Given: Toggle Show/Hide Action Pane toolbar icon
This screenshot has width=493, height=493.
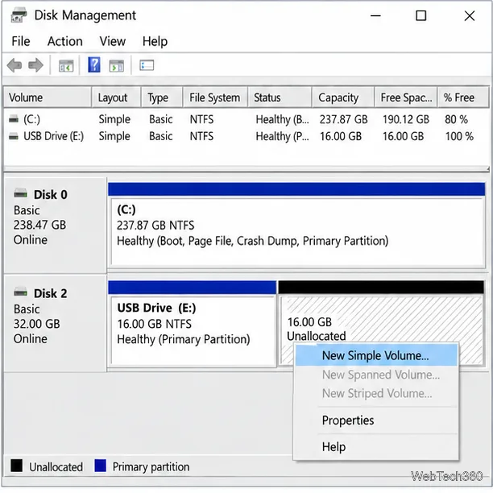Looking at the screenshot, I should coord(116,66).
